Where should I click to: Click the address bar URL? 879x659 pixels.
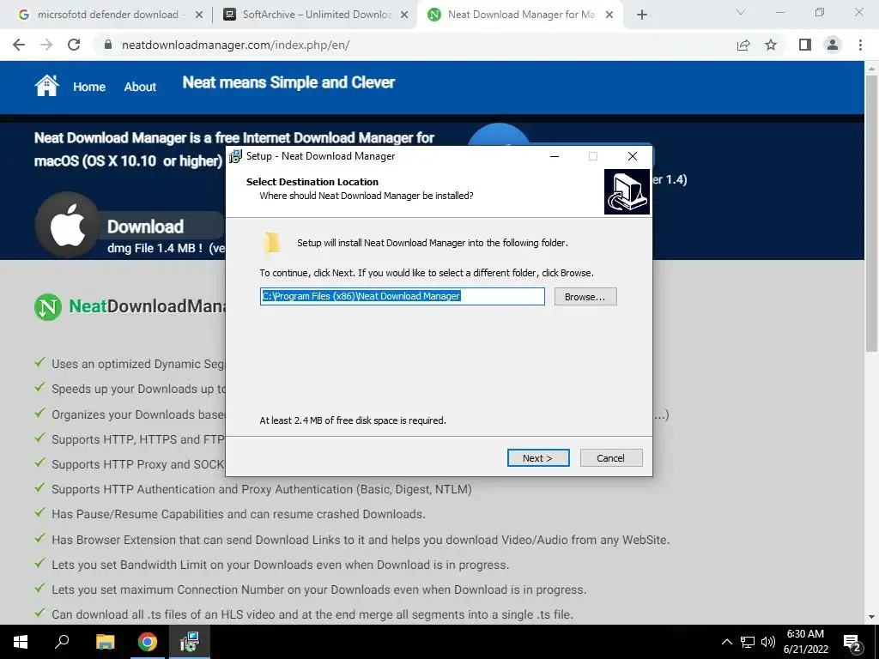[x=235, y=45]
